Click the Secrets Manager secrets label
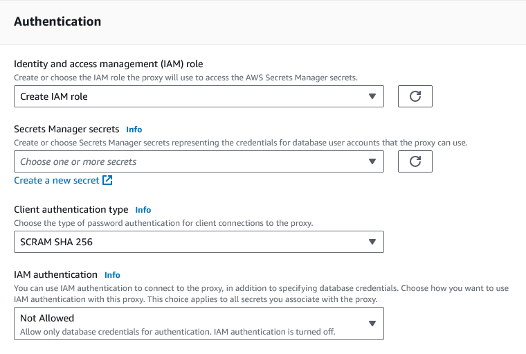This screenshot has height=354, width=526. 66,129
